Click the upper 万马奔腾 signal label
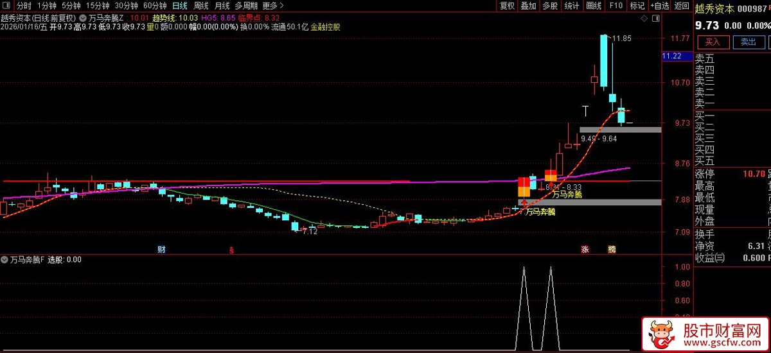The image size is (771, 353). 566,194
